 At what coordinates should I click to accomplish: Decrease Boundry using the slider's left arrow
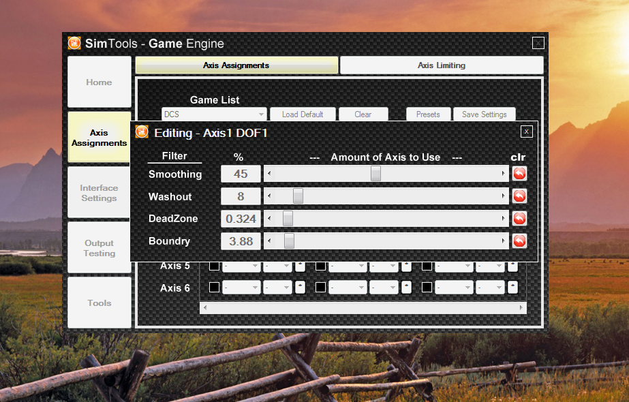tap(269, 241)
